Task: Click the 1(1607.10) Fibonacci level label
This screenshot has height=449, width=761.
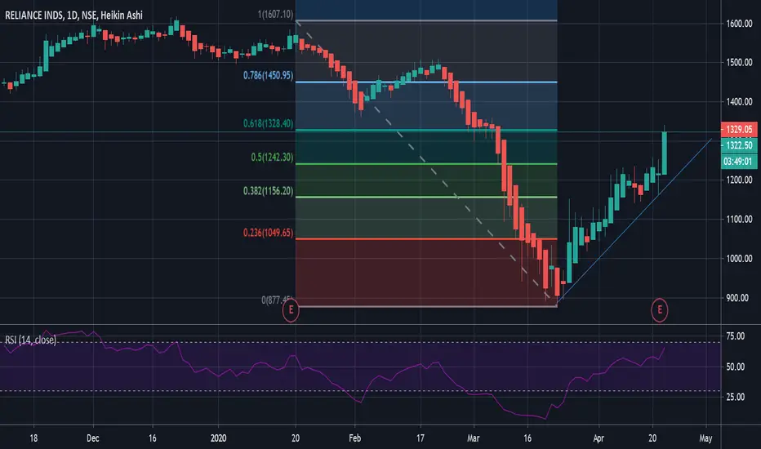Action: pyautogui.click(x=275, y=14)
